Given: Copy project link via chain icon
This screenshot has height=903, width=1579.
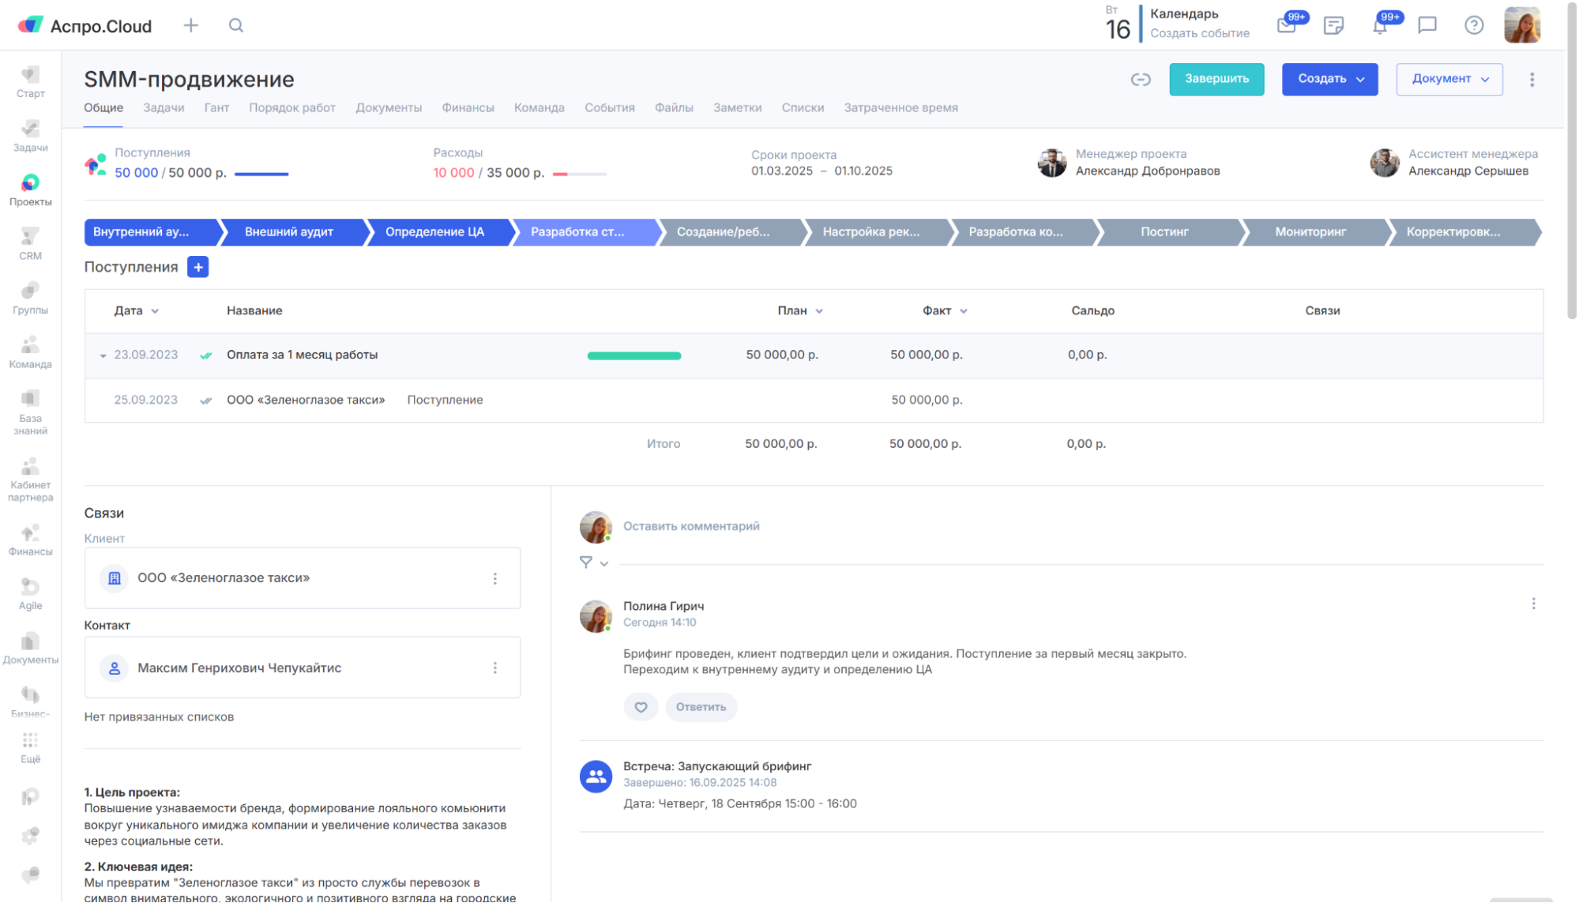Looking at the screenshot, I should [1140, 79].
